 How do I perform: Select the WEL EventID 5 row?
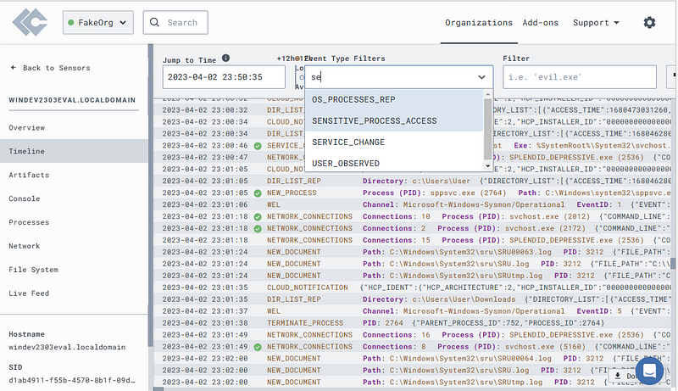[x=413, y=311]
